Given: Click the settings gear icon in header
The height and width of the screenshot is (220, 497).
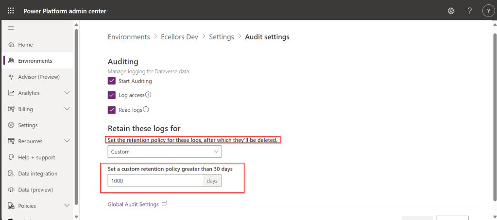Looking at the screenshot, I should 451,11.
